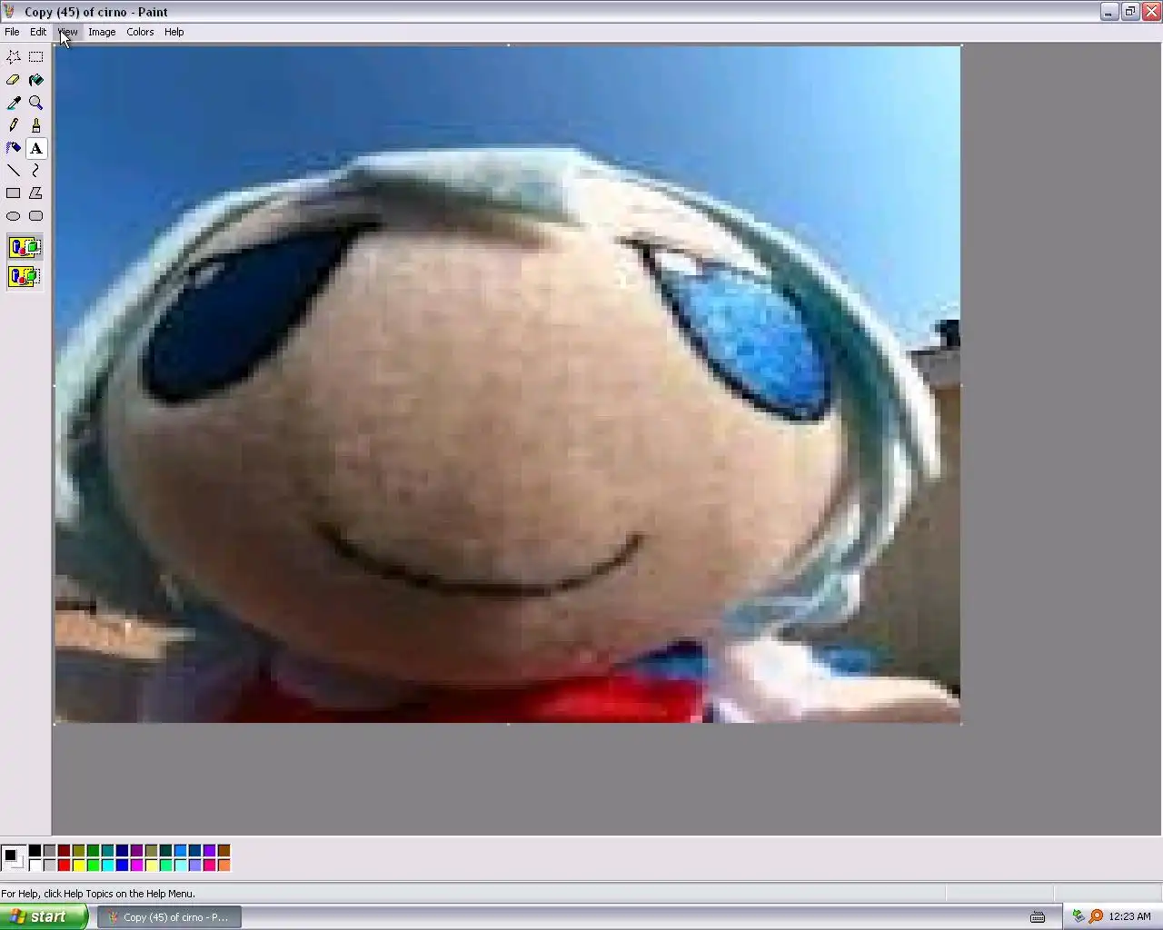Click the canvas bottom-right resize handle
1163x930 pixels.
click(x=962, y=724)
